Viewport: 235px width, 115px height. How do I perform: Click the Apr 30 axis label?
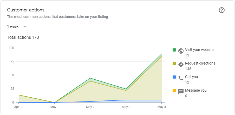pos(18,107)
